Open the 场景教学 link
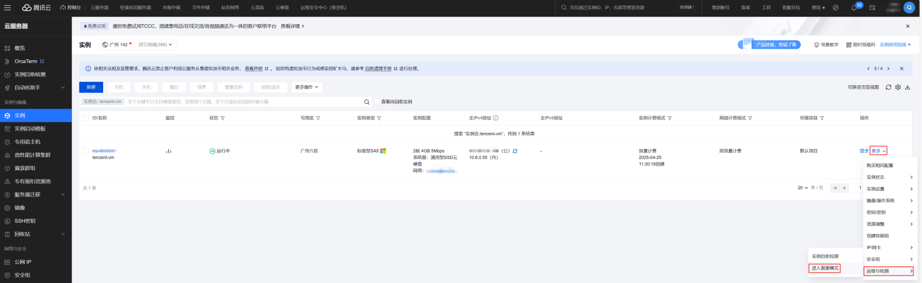This screenshot has height=283, width=922. point(826,45)
